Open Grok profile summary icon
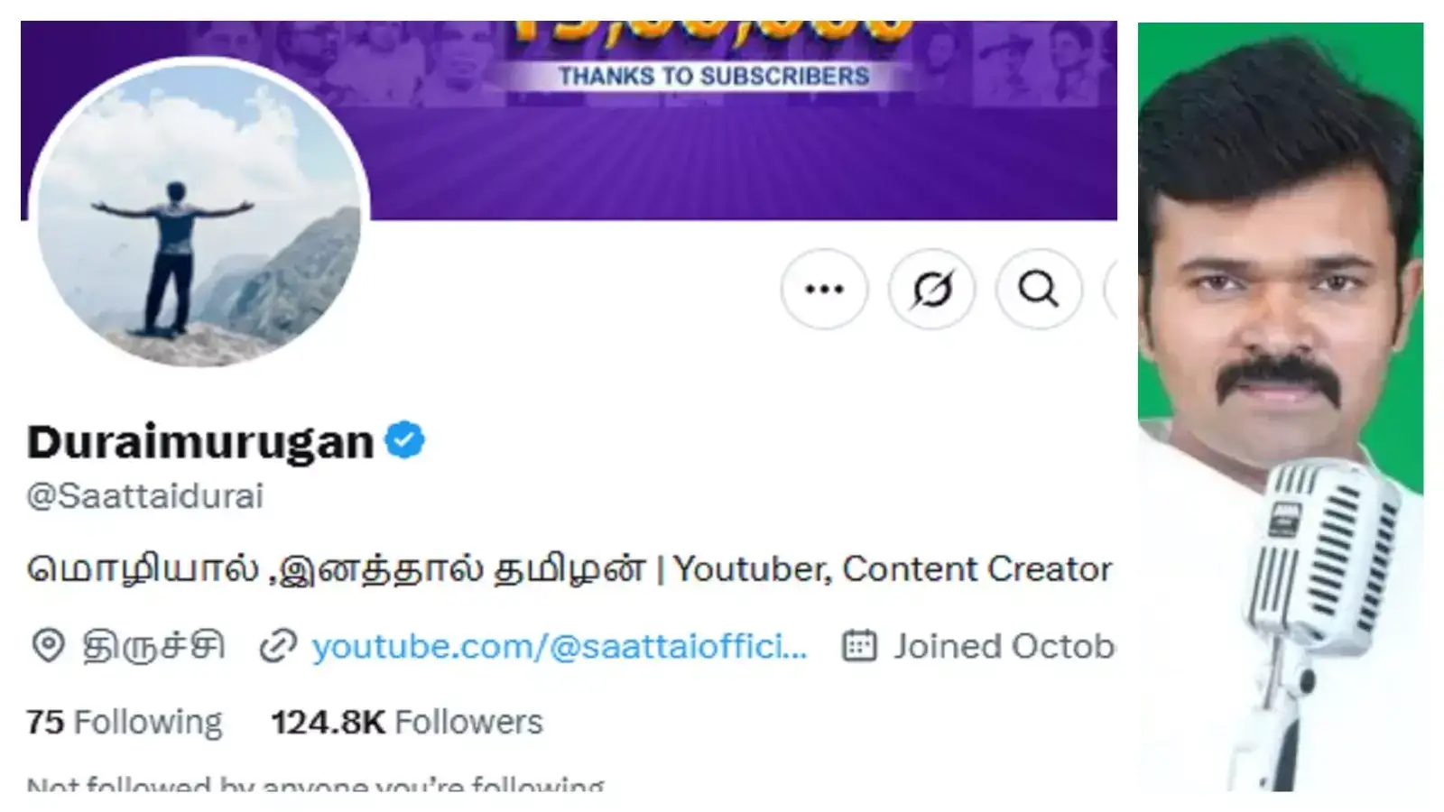Screen dimensions: 1444x812 [x=932, y=289]
